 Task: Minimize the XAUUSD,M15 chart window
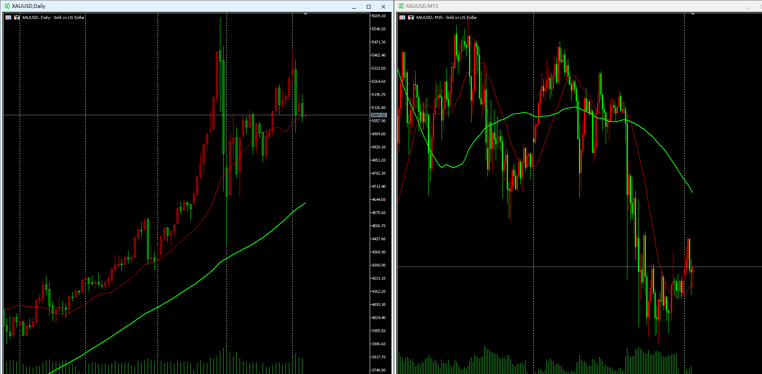tap(748, 7)
